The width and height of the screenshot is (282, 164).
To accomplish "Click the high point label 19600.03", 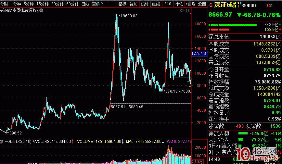I will pos(129,16).
